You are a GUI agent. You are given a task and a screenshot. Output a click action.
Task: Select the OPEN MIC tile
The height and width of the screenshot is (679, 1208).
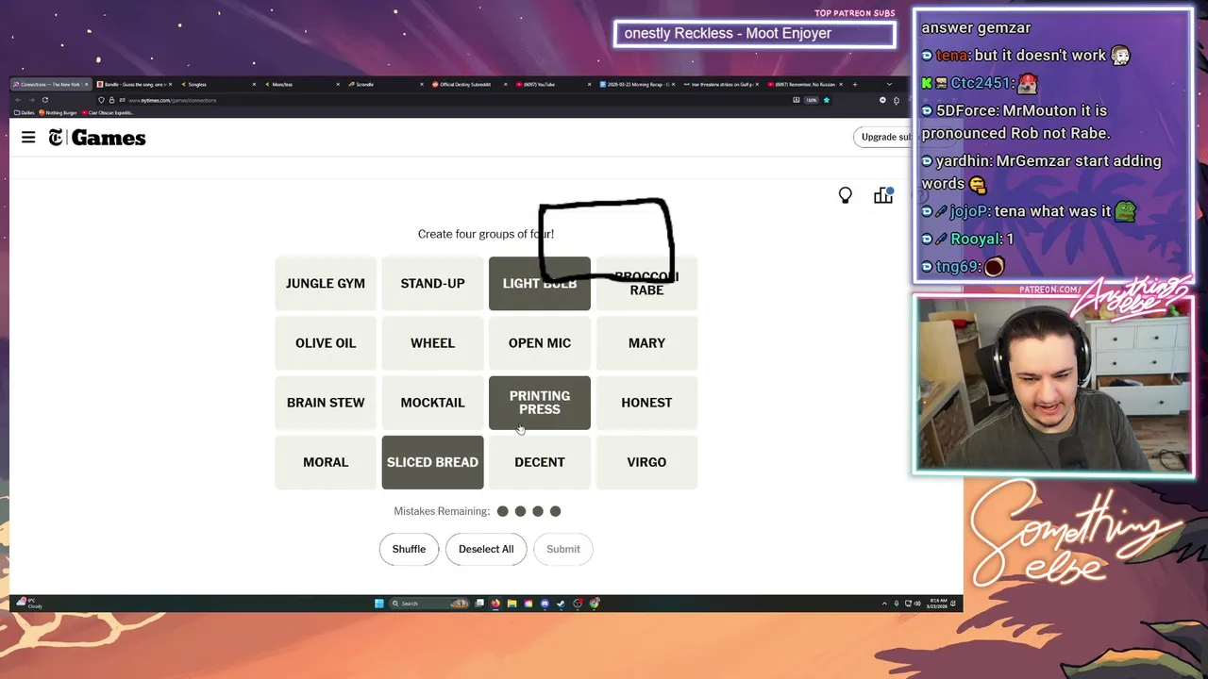(x=540, y=342)
